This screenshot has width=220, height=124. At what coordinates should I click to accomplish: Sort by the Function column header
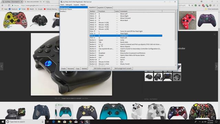[x=106, y=11]
